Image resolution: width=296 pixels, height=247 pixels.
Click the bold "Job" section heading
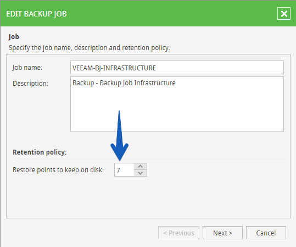[14, 37]
